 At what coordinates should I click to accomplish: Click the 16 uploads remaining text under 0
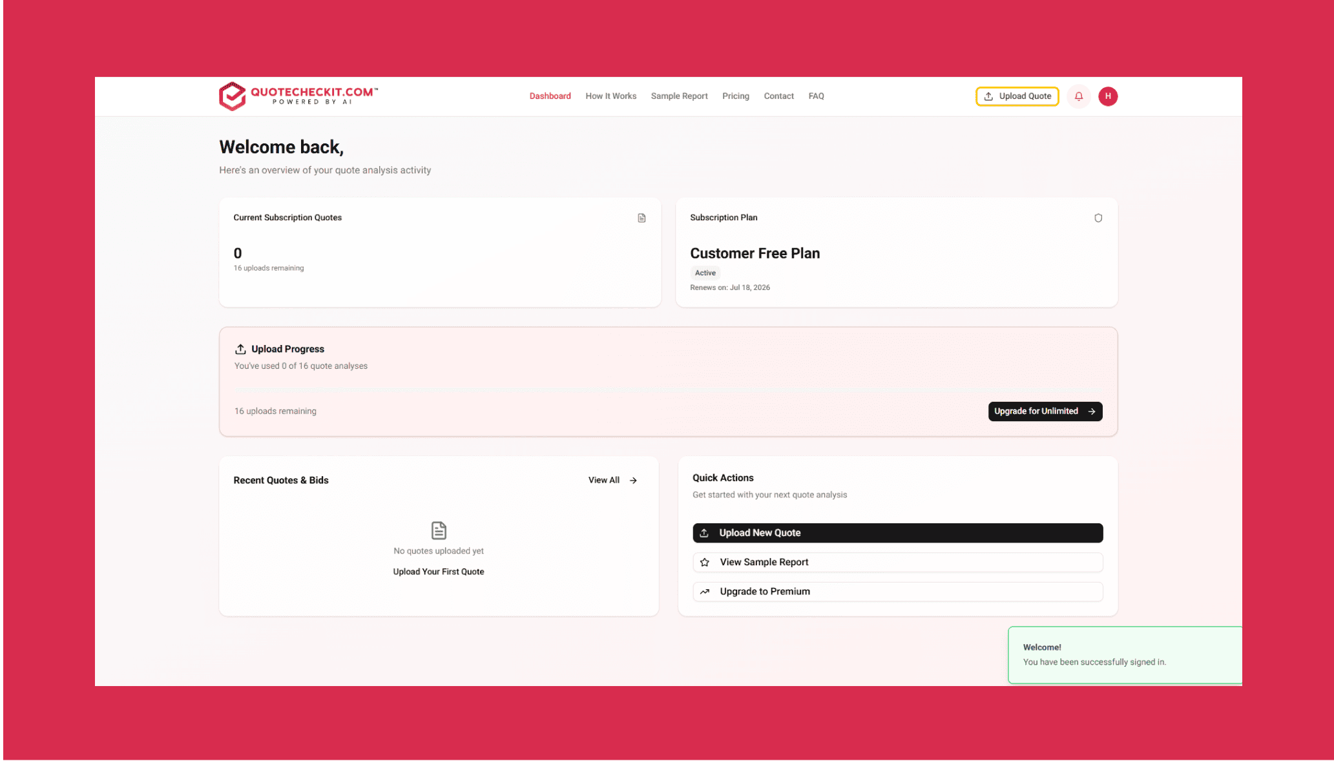[x=269, y=268]
